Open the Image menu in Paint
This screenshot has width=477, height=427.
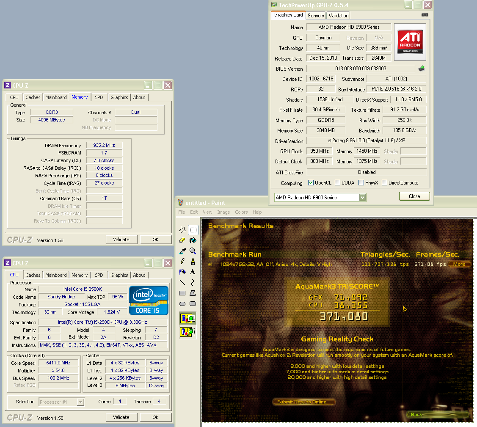click(223, 212)
